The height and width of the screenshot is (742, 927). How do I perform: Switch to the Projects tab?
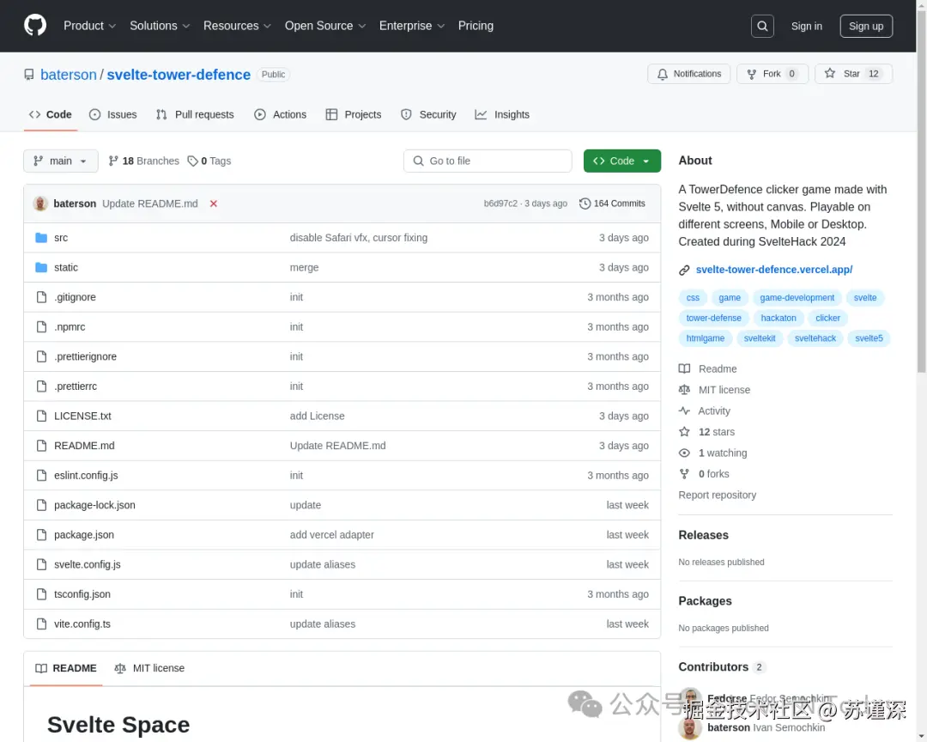pyautogui.click(x=354, y=115)
